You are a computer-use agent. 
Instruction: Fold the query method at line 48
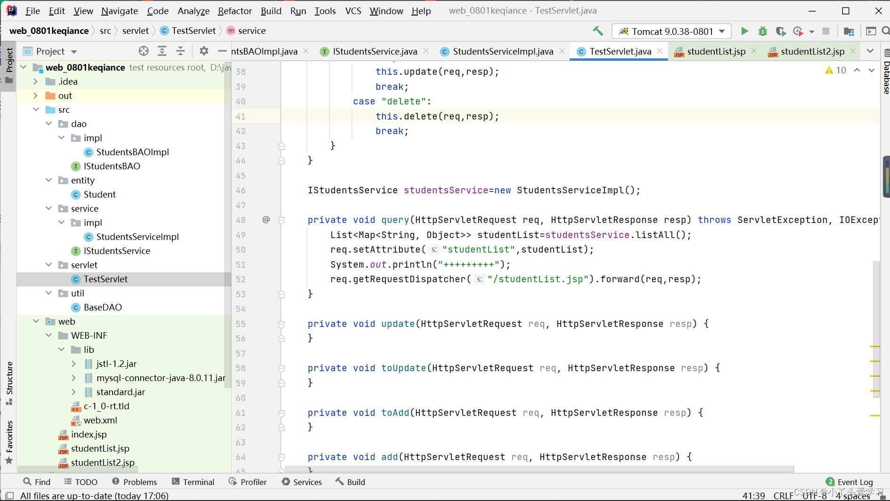coord(281,220)
